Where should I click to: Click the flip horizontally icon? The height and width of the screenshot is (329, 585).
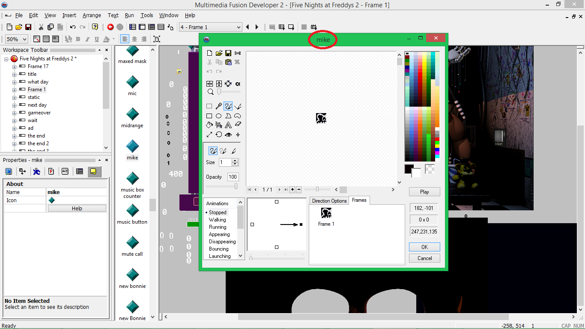209,84
